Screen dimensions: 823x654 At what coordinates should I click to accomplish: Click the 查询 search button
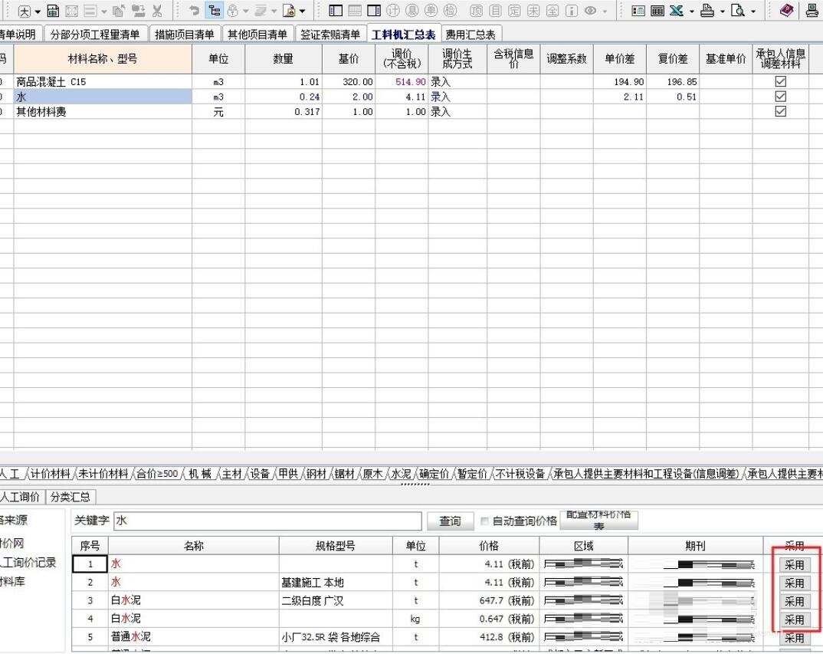pos(450,521)
